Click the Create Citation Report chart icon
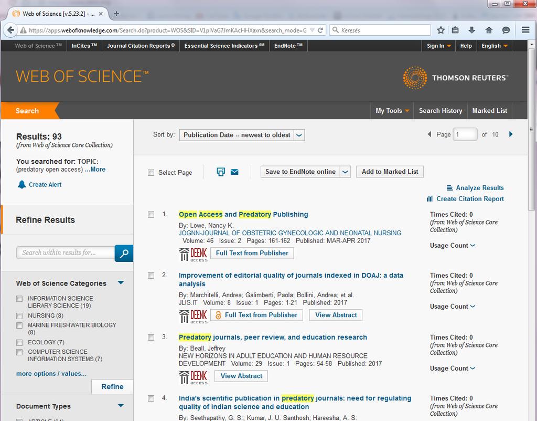 pyautogui.click(x=430, y=199)
